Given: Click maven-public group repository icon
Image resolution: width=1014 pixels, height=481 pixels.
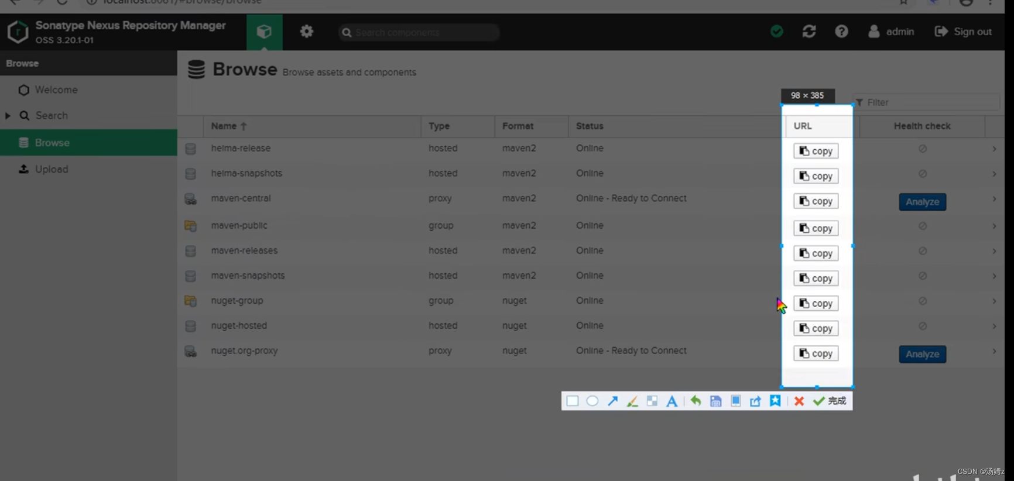Looking at the screenshot, I should point(190,225).
